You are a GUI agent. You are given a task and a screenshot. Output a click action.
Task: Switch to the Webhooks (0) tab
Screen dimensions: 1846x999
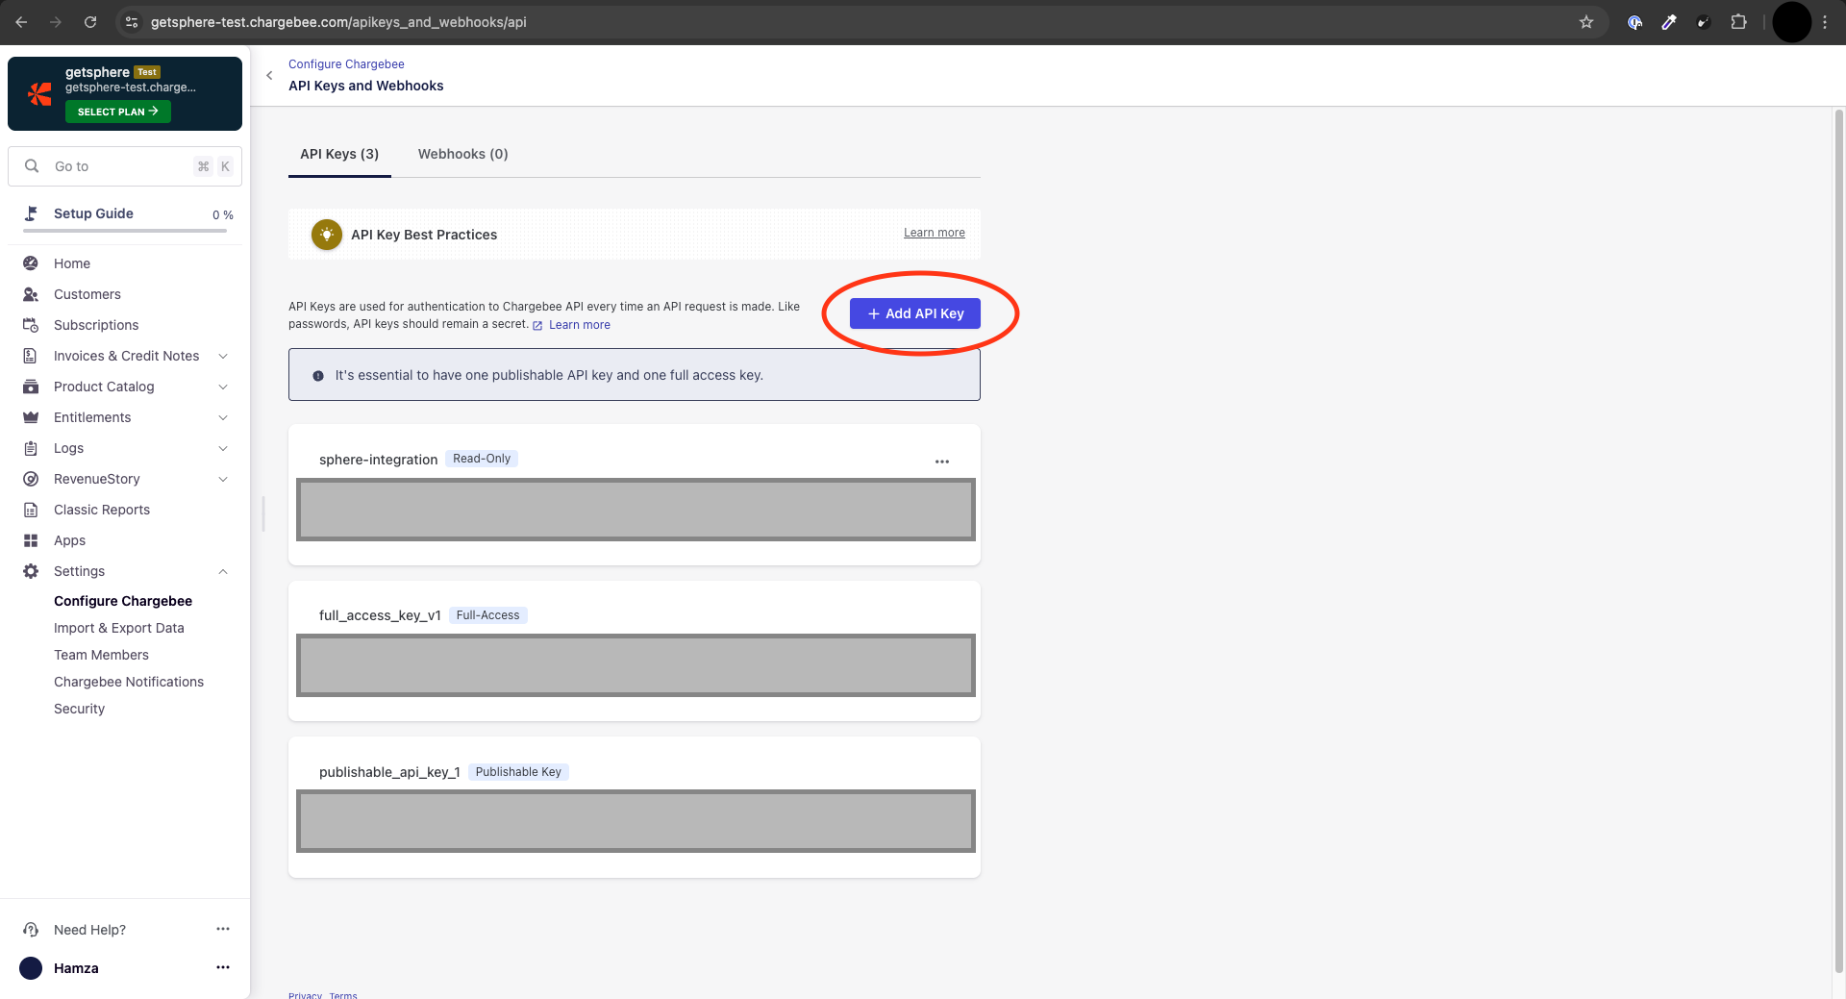462,154
